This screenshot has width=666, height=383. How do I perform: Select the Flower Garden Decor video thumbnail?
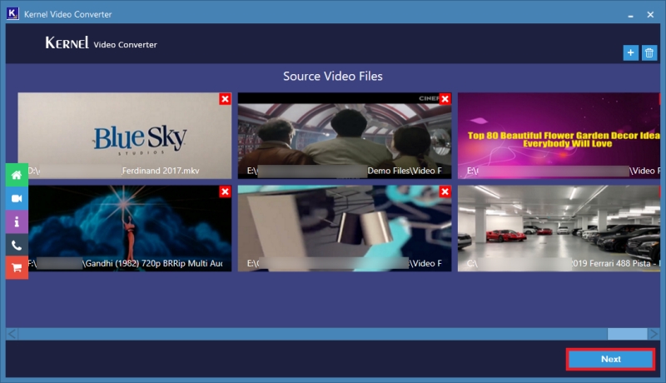pyautogui.click(x=559, y=136)
